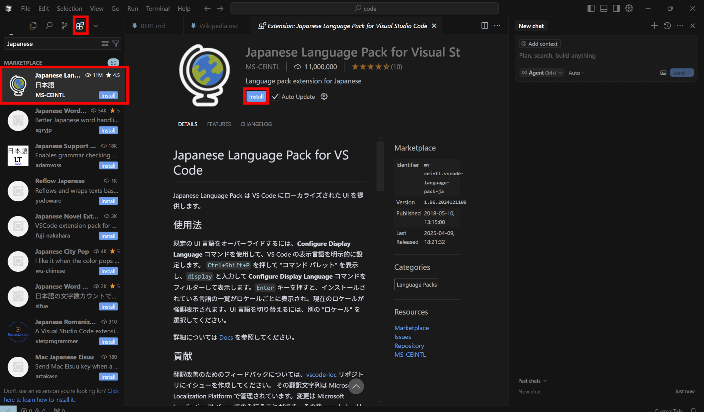Click the code command center search box

[x=365, y=9]
